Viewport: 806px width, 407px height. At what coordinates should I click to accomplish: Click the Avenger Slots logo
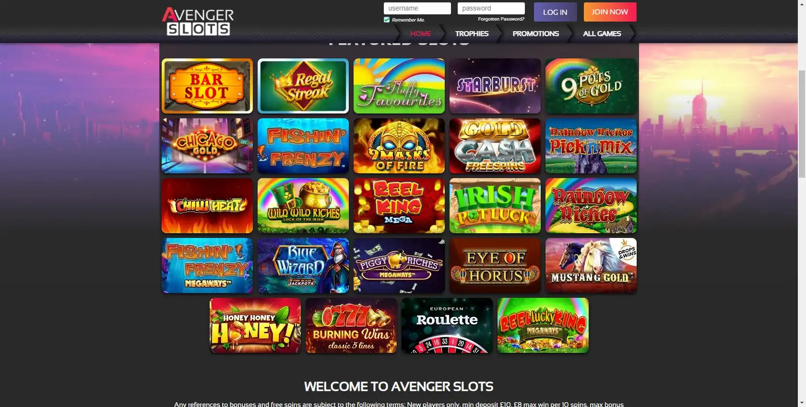[198, 22]
